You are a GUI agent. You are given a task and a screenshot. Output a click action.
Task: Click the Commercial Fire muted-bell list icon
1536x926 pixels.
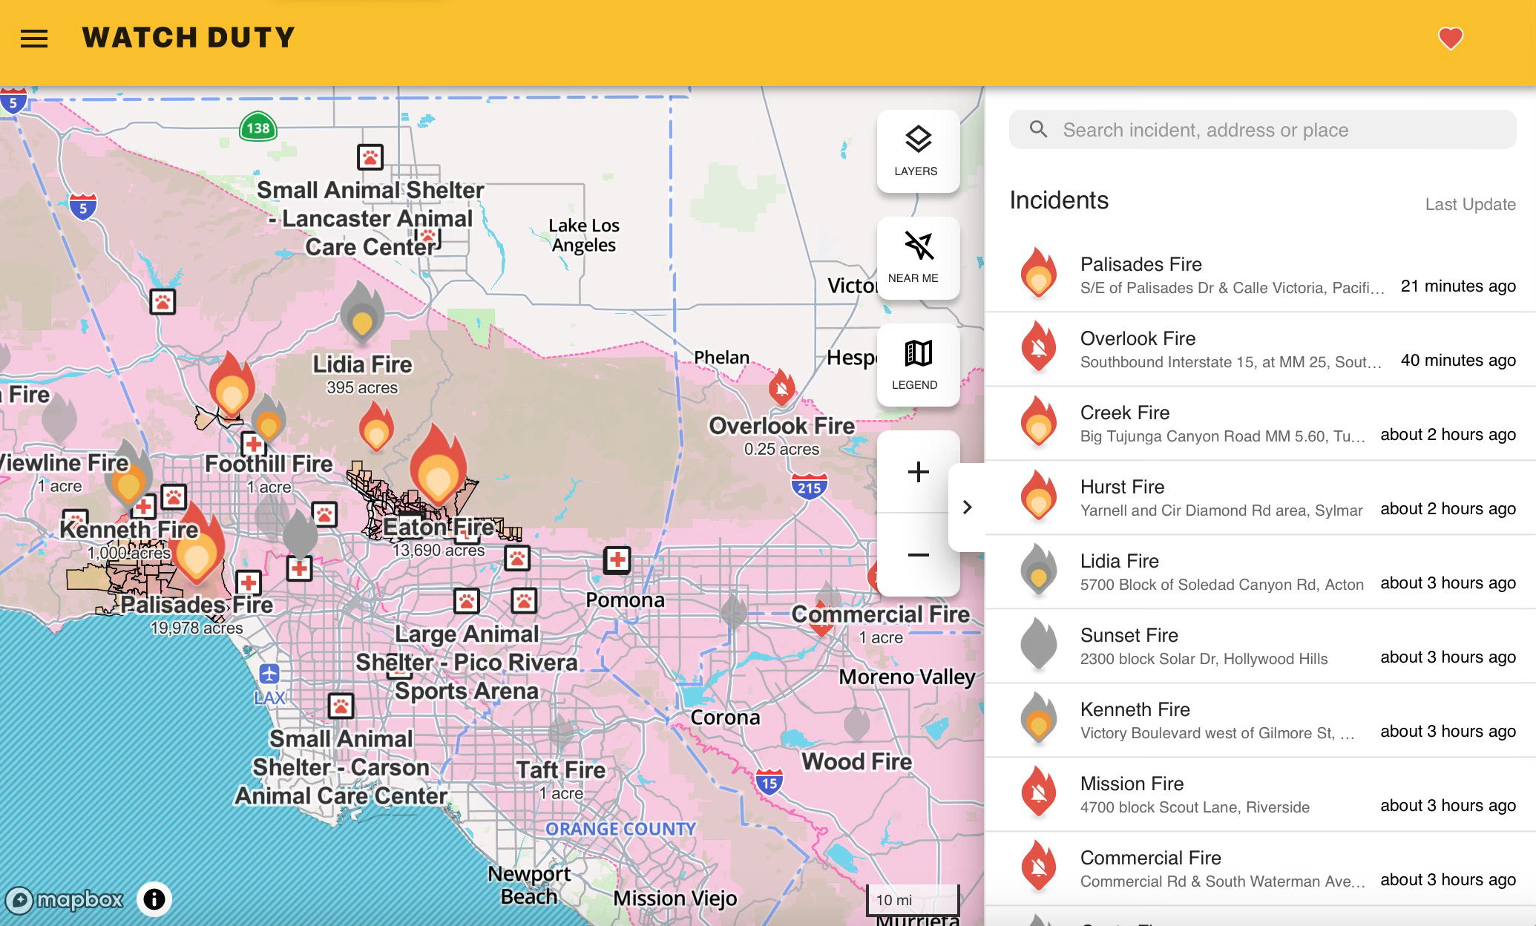point(1039,867)
